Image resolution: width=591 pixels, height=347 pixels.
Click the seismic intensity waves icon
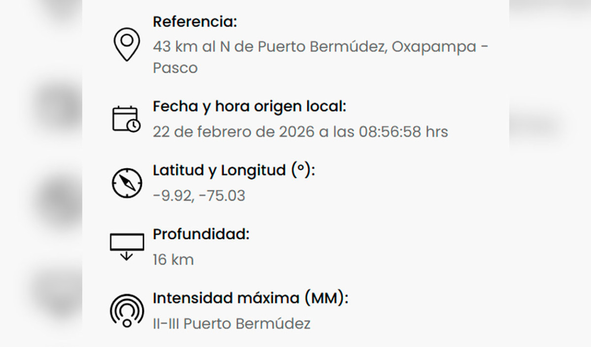click(x=127, y=311)
